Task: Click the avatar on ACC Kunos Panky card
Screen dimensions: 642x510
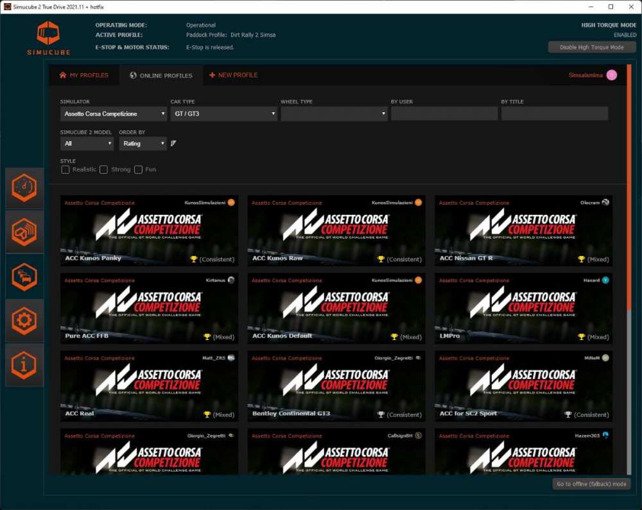Action: pos(231,203)
